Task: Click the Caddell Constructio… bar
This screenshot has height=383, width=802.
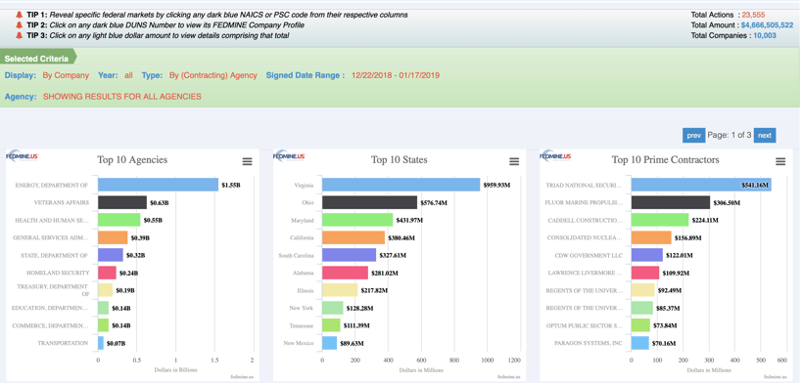Action: pyautogui.click(x=660, y=220)
